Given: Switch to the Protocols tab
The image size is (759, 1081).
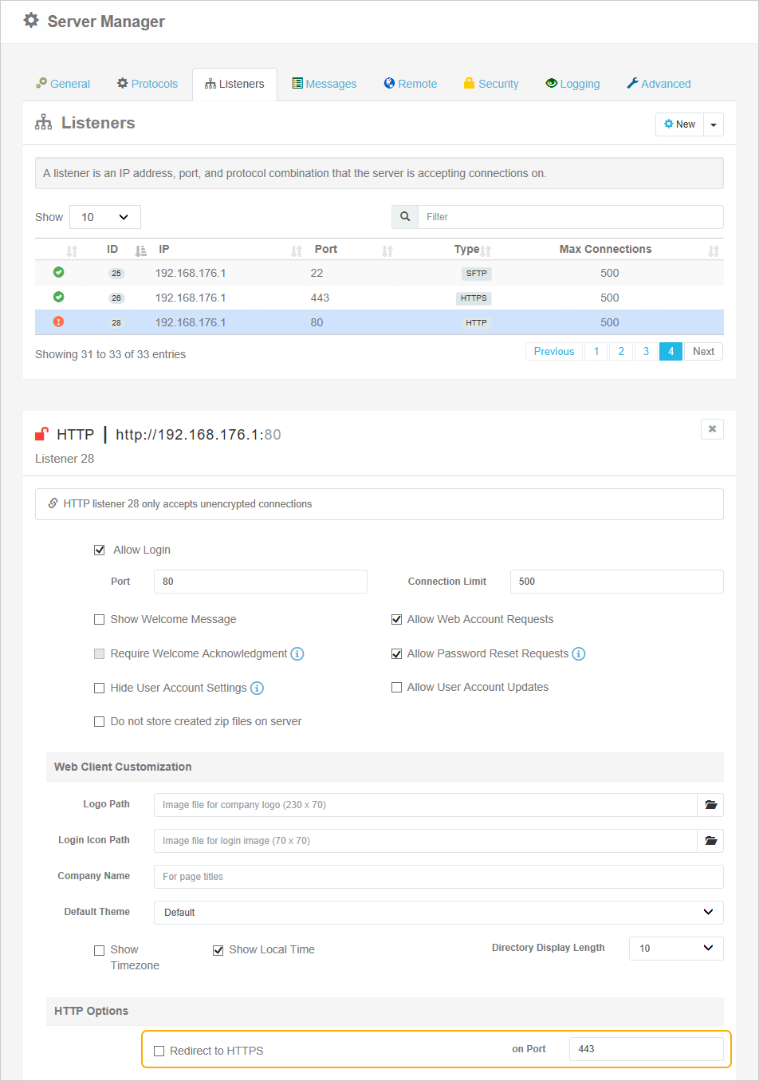Looking at the screenshot, I should (x=147, y=84).
